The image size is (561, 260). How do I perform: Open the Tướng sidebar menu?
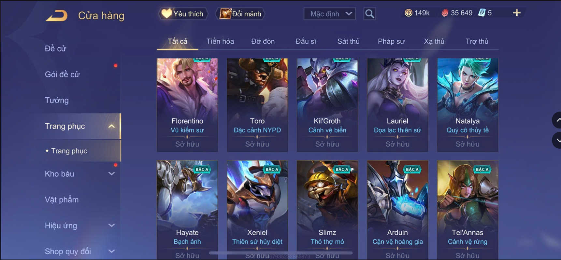[57, 100]
